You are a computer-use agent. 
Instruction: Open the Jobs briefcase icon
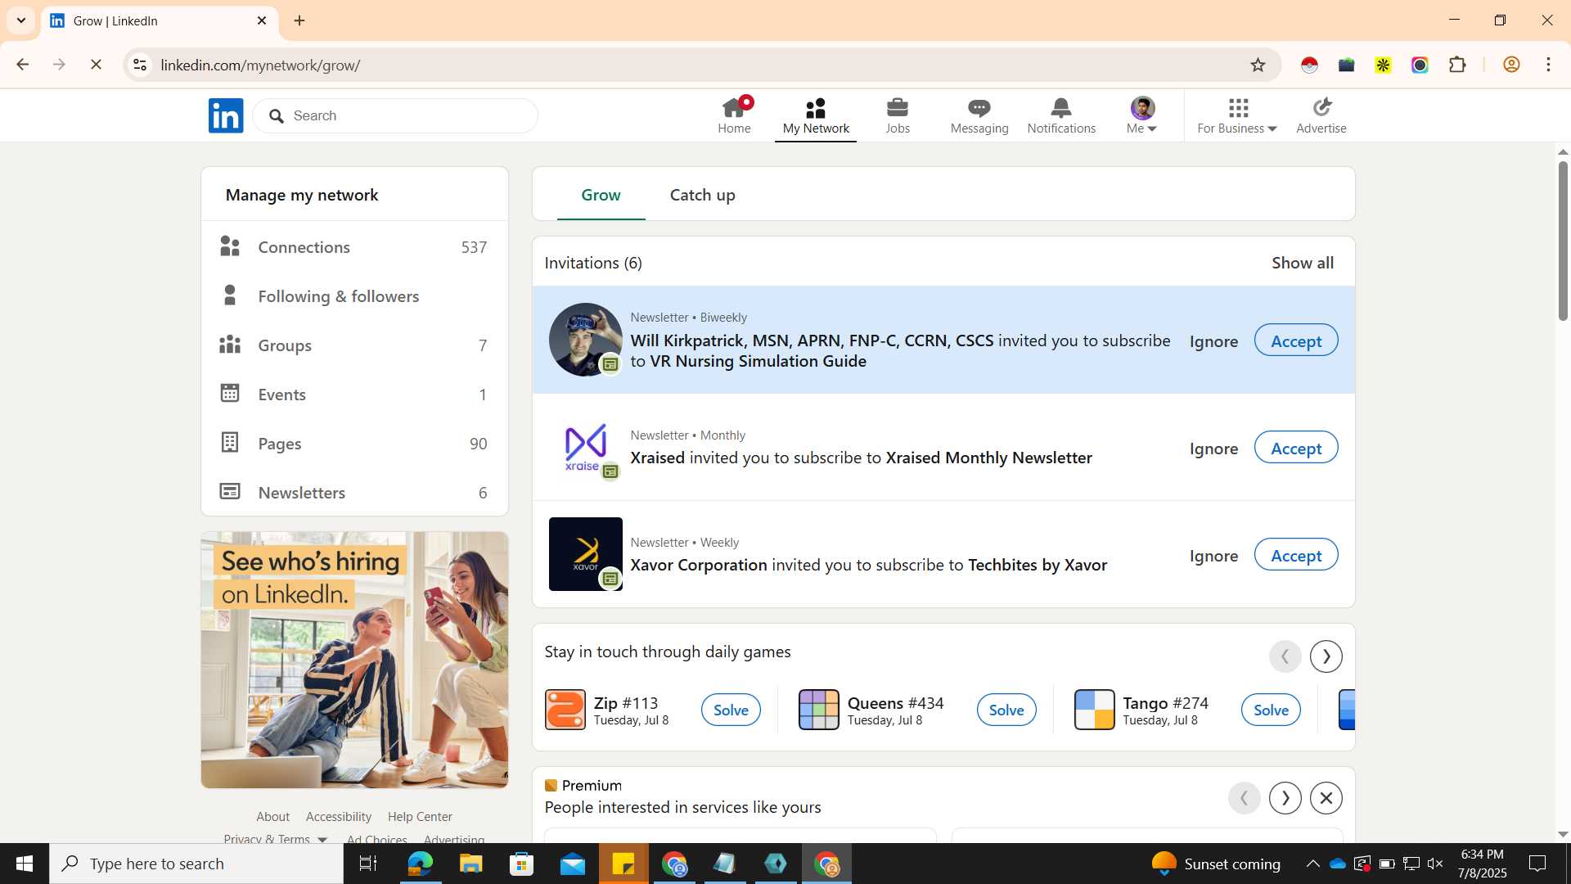(898, 115)
